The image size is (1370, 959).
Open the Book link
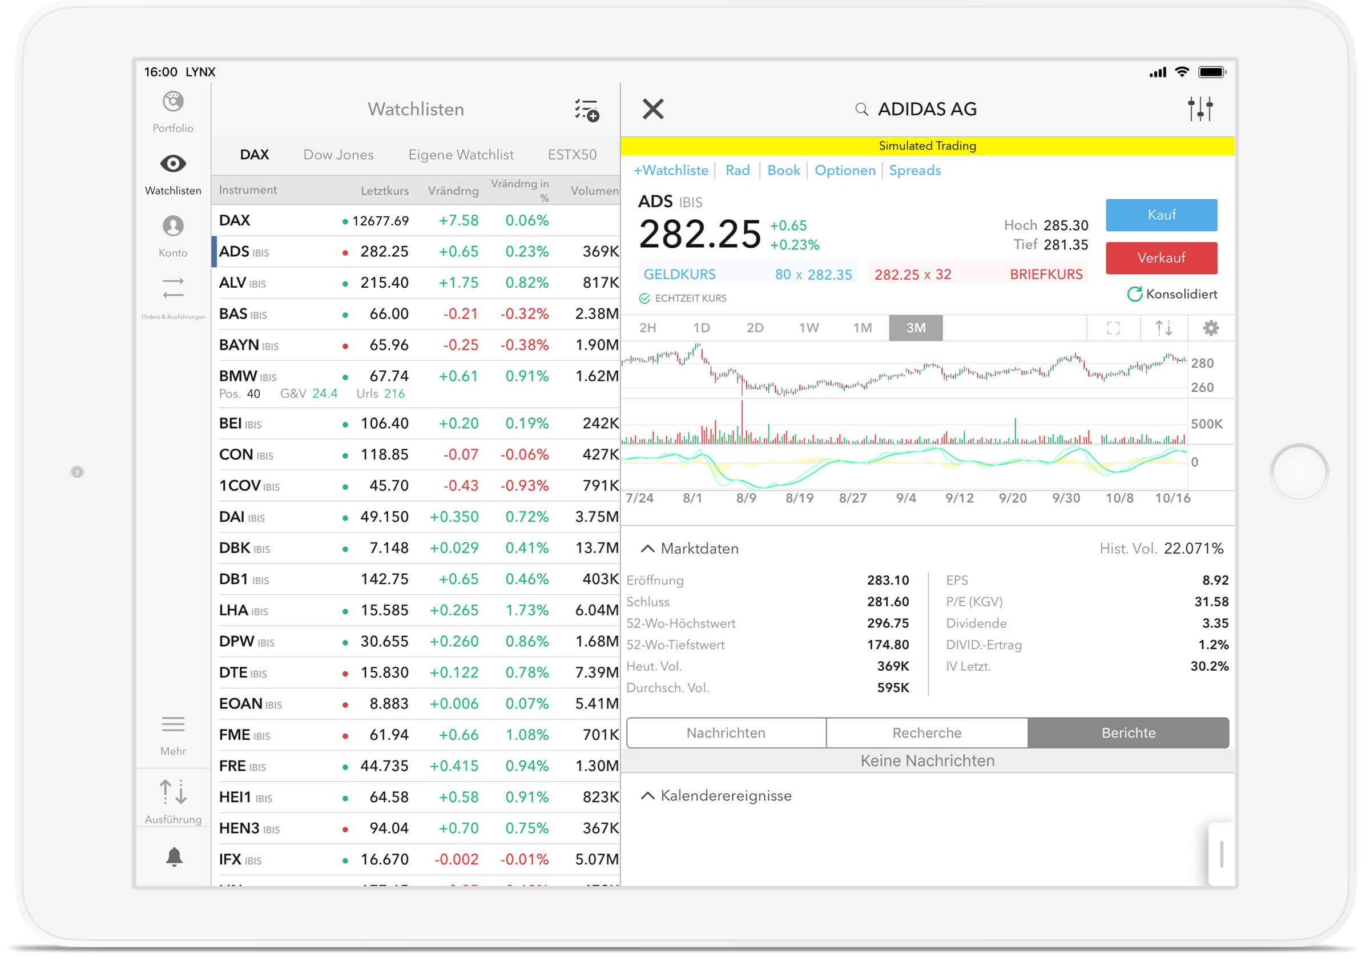783,171
